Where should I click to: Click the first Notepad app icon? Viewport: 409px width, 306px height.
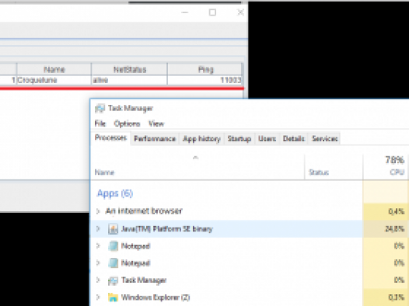click(113, 246)
